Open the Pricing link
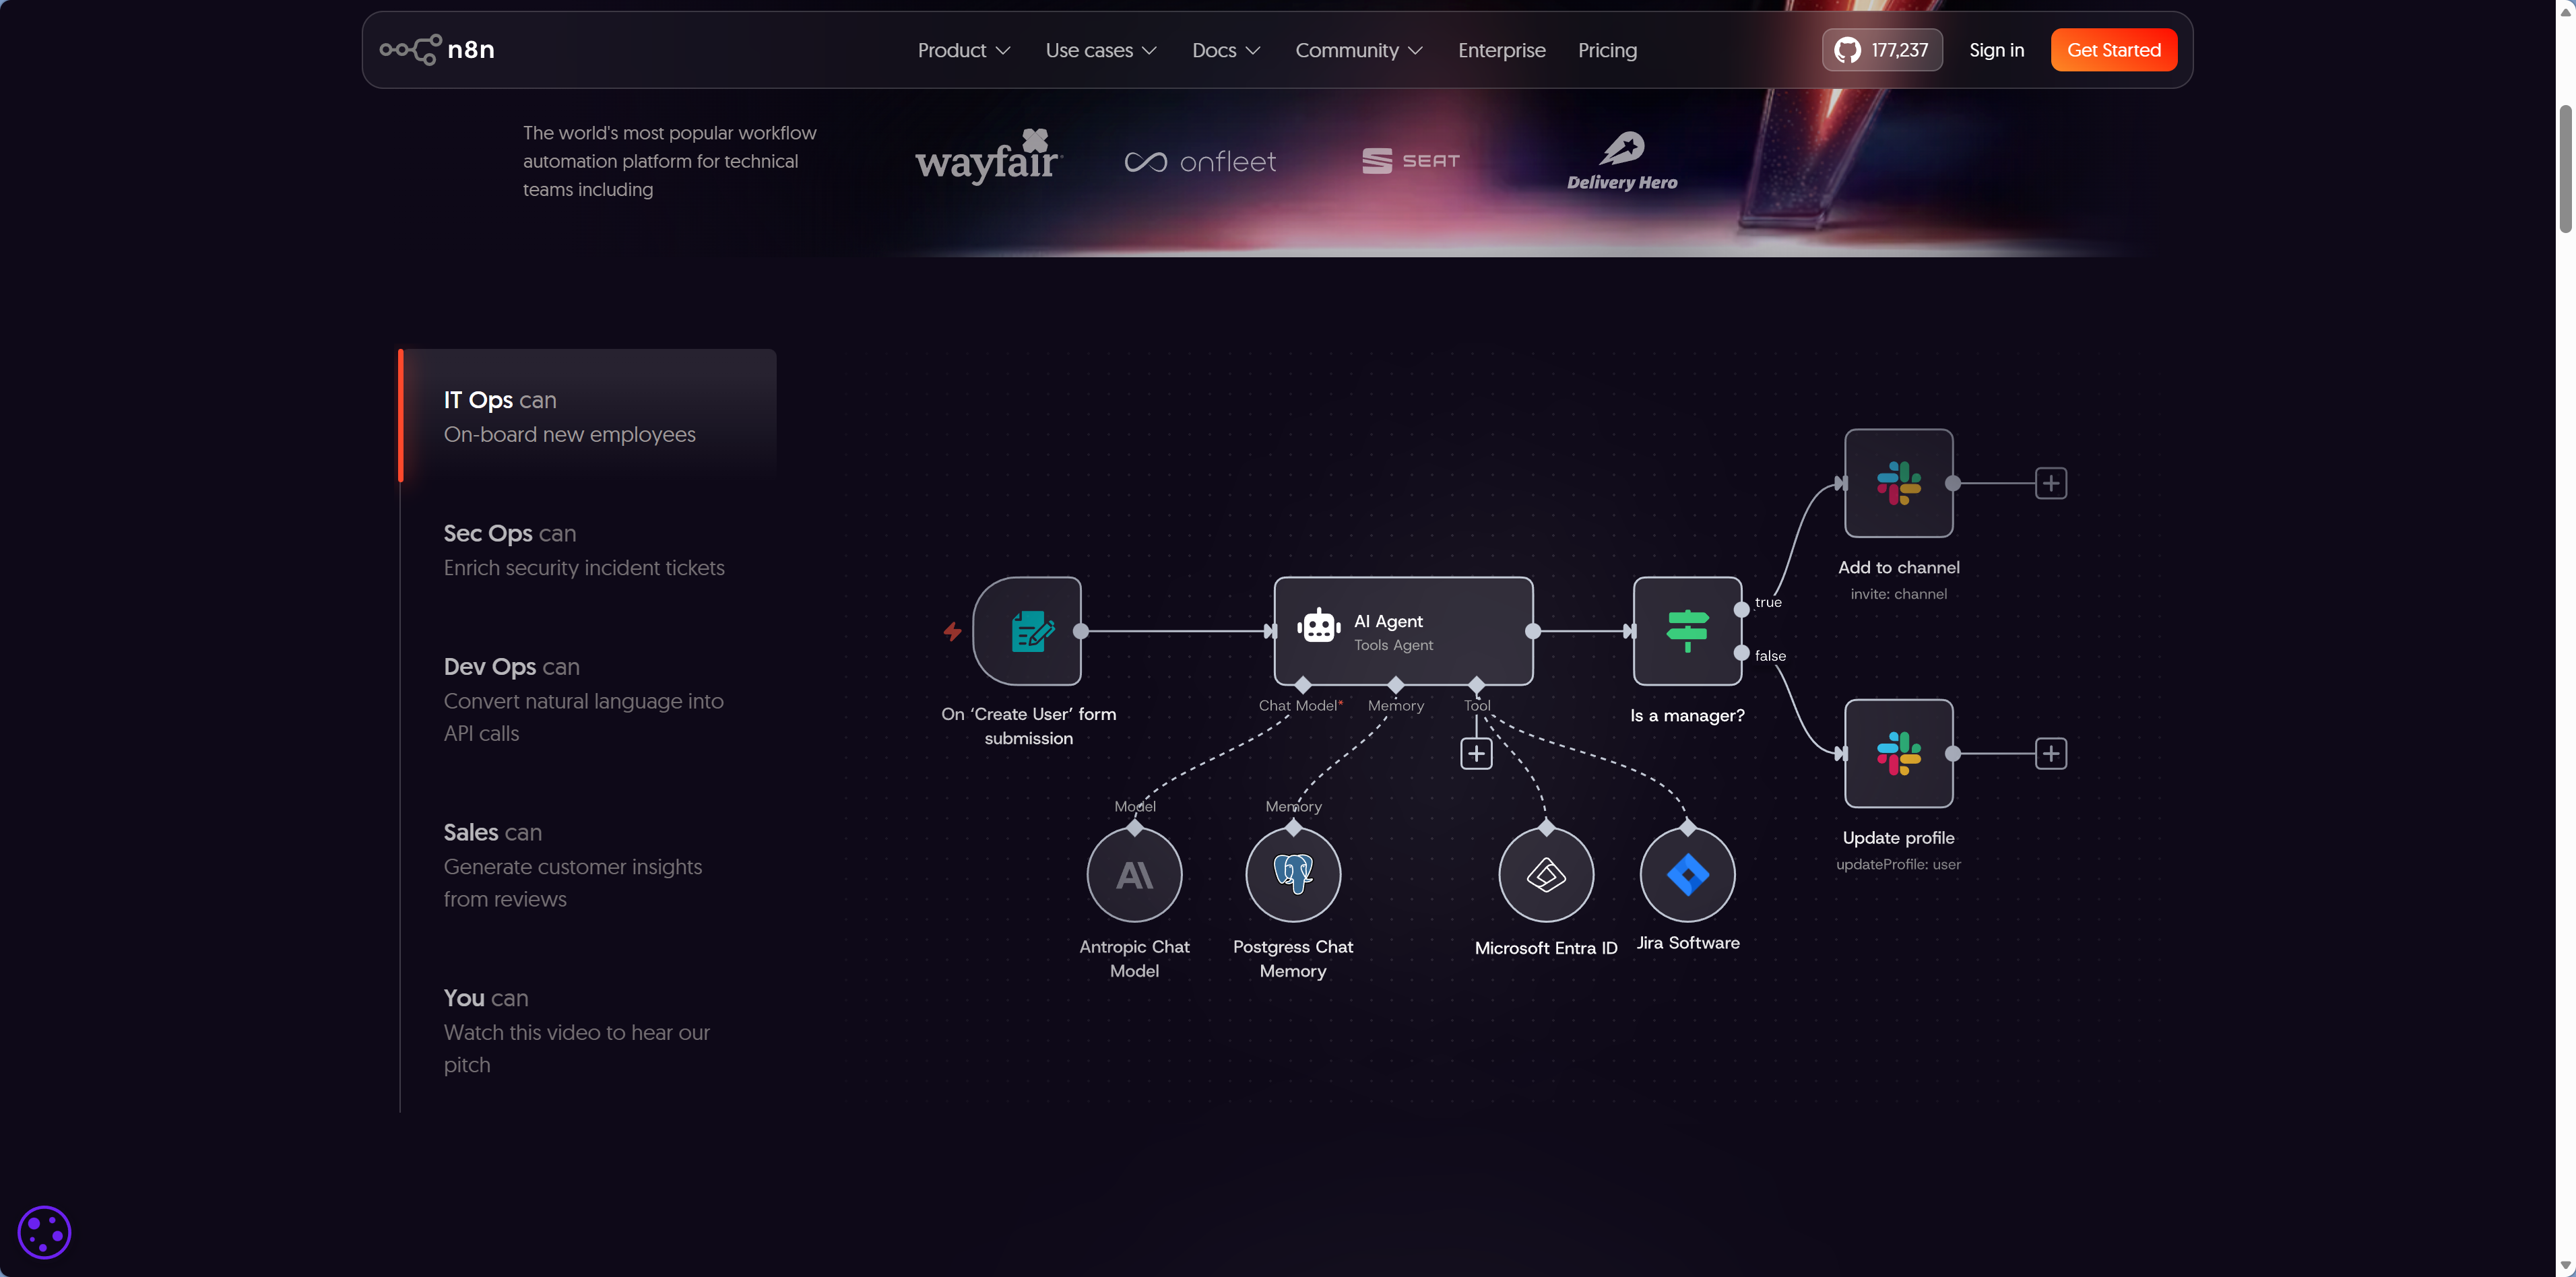This screenshot has width=2576, height=1277. [1606, 50]
